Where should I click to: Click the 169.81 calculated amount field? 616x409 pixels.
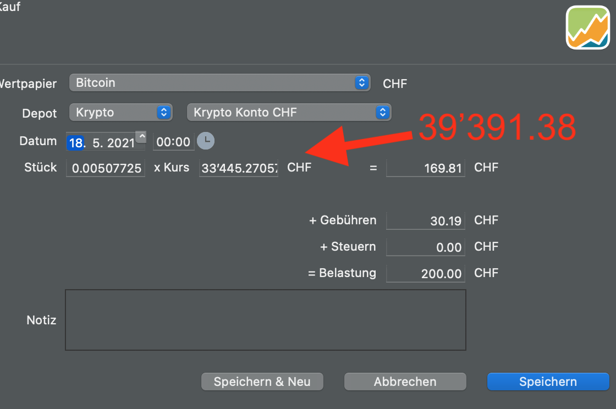tap(425, 168)
